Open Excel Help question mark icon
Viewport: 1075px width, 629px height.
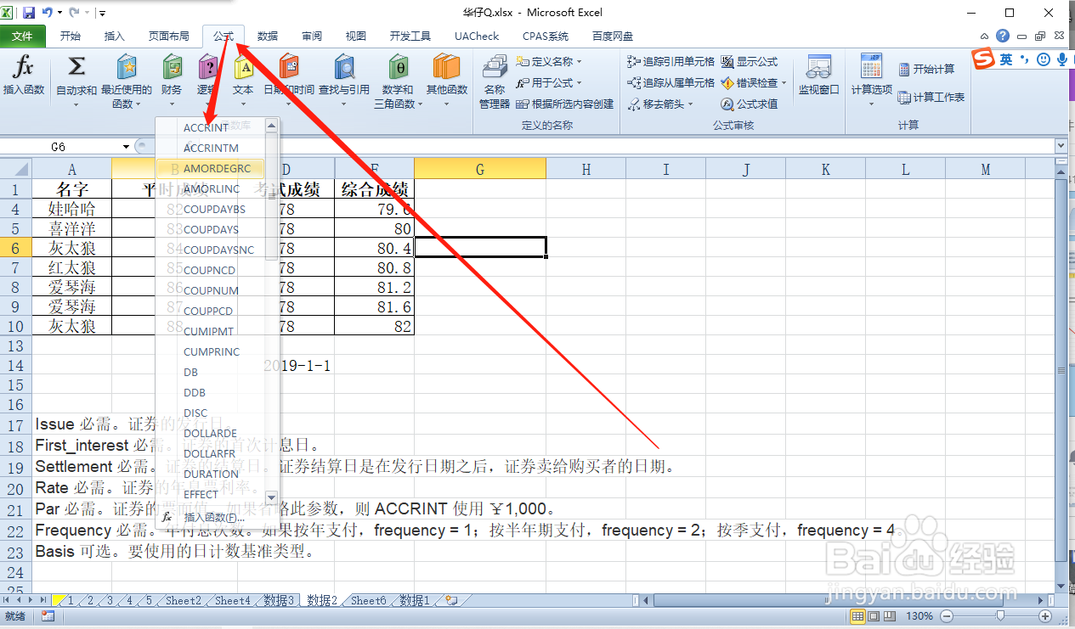click(x=1003, y=37)
